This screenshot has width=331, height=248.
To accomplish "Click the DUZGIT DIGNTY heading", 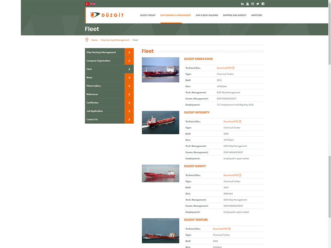I will [x=195, y=166].
